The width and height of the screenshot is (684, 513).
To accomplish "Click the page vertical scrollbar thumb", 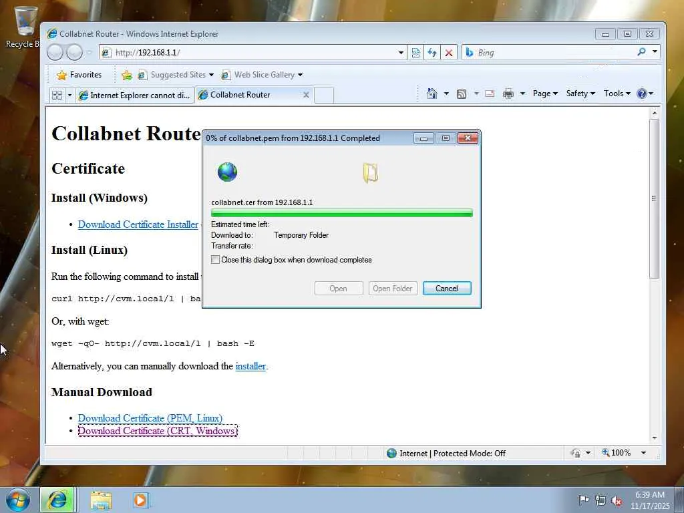I will click(x=653, y=198).
